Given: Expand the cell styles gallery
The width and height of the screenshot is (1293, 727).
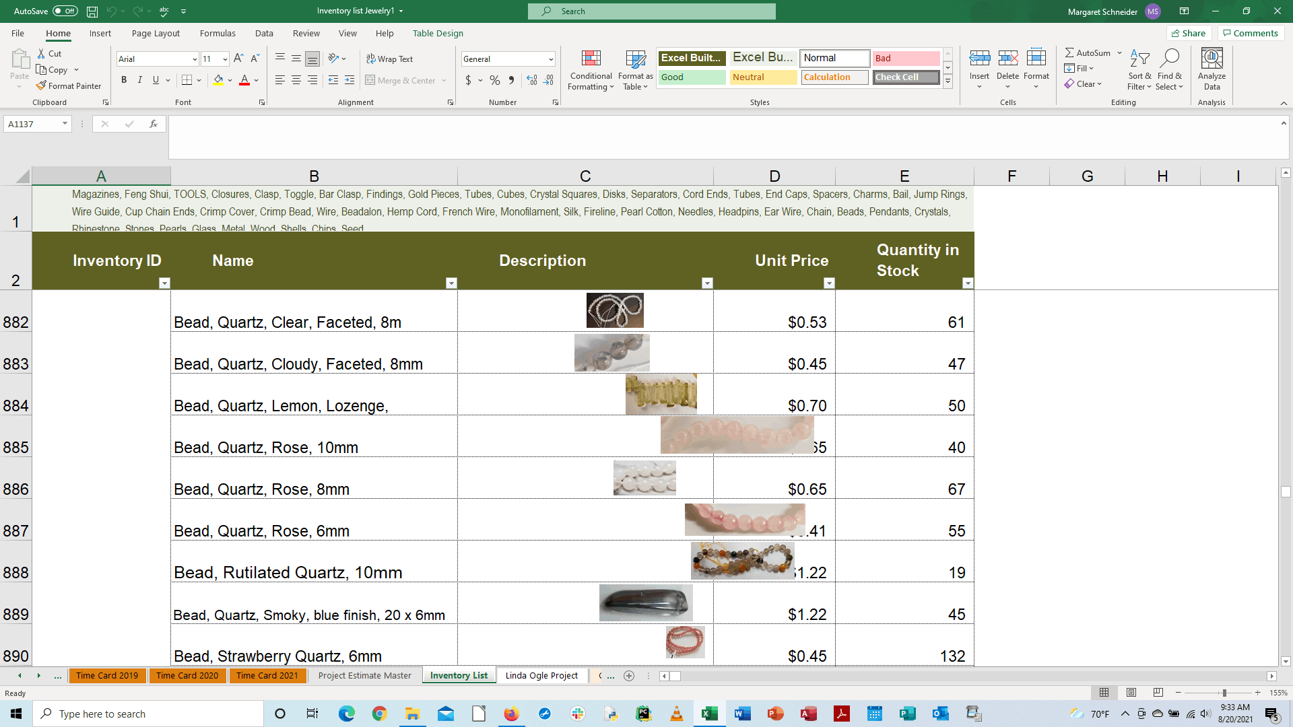Looking at the screenshot, I should point(948,81).
